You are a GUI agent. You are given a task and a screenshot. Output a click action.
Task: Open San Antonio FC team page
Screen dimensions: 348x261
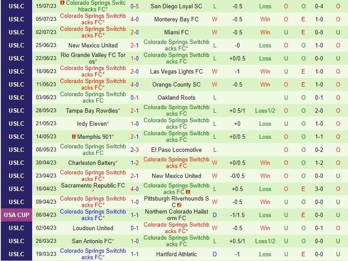(x=92, y=241)
